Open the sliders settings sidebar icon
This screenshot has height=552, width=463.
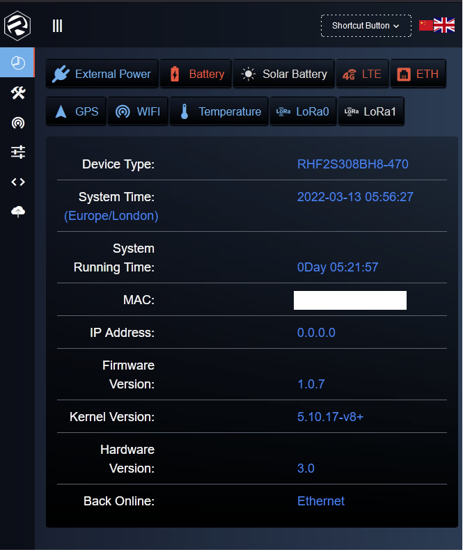[x=18, y=152]
